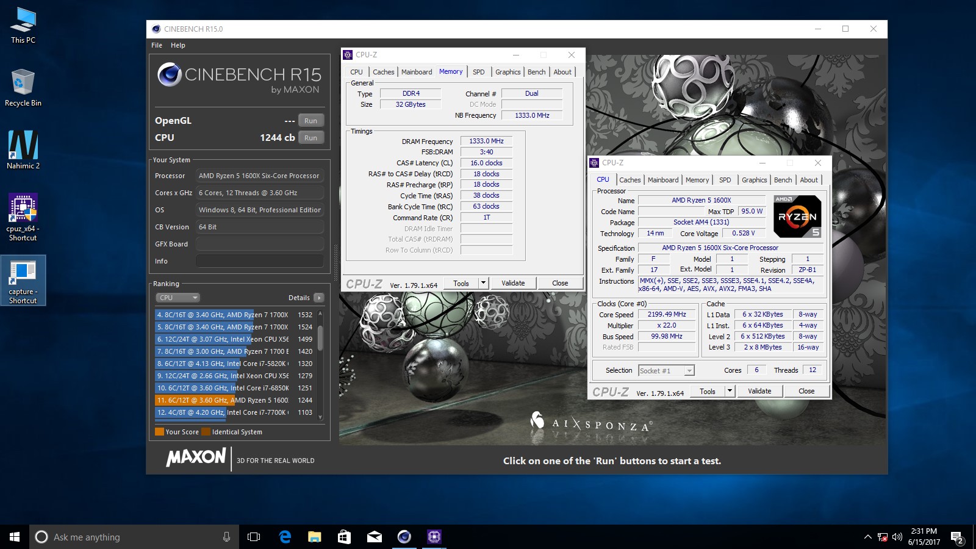Select Bench tab in Memory window
The width and height of the screenshot is (976, 549).
pyautogui.click(x=537, y=72)
